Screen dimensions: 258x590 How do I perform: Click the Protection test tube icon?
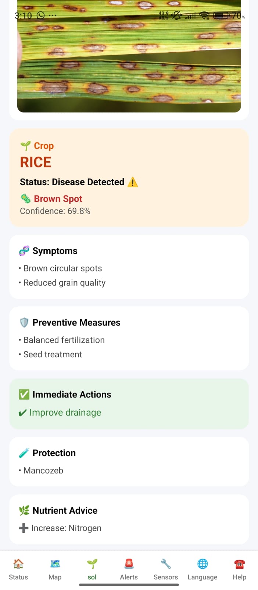tap(24, 453)
